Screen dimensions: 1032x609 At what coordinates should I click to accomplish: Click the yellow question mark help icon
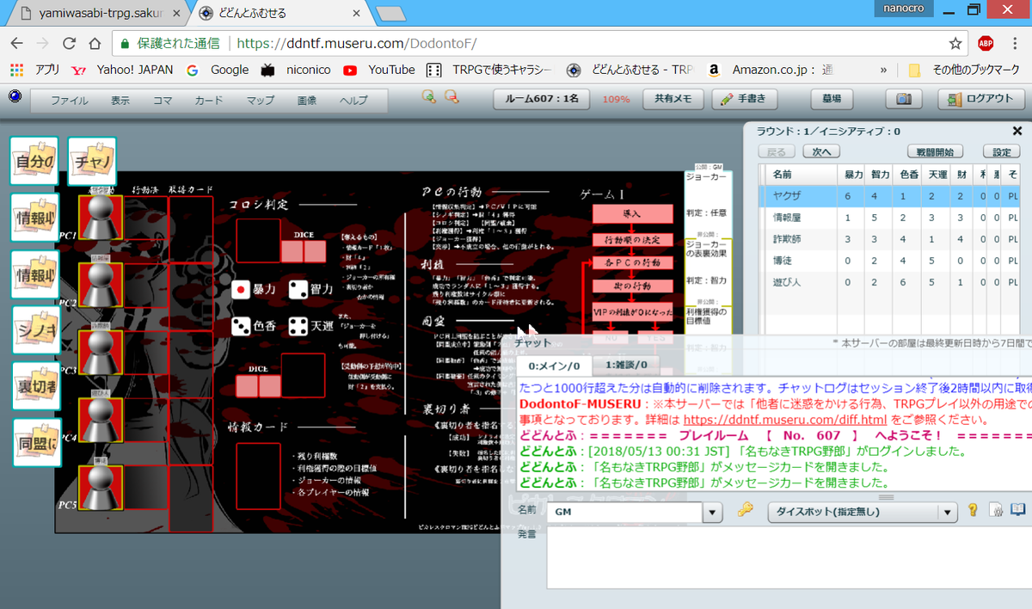pyautogui.click(x=973, y=511)
